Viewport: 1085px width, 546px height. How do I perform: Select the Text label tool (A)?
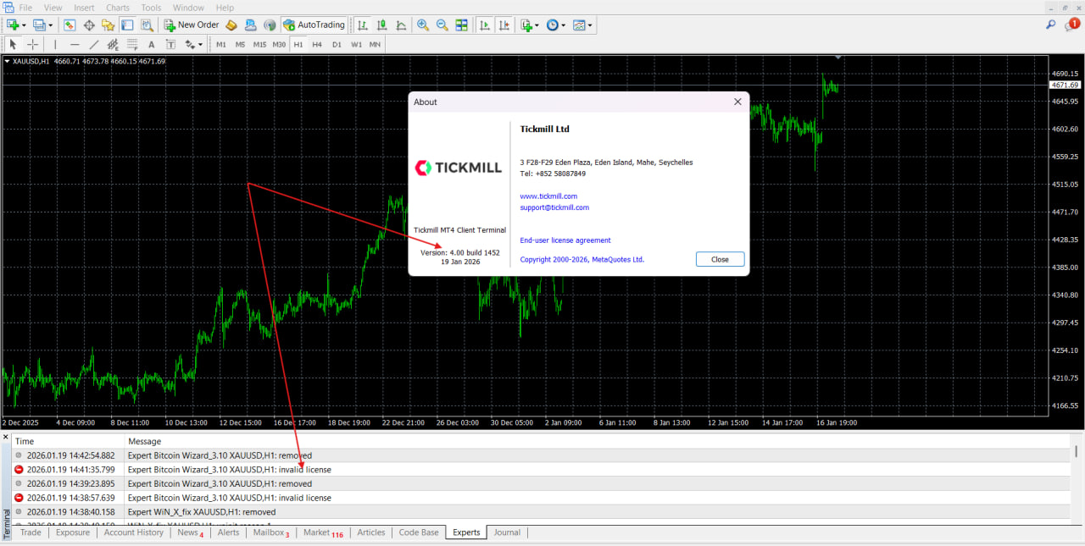point(151,44)
